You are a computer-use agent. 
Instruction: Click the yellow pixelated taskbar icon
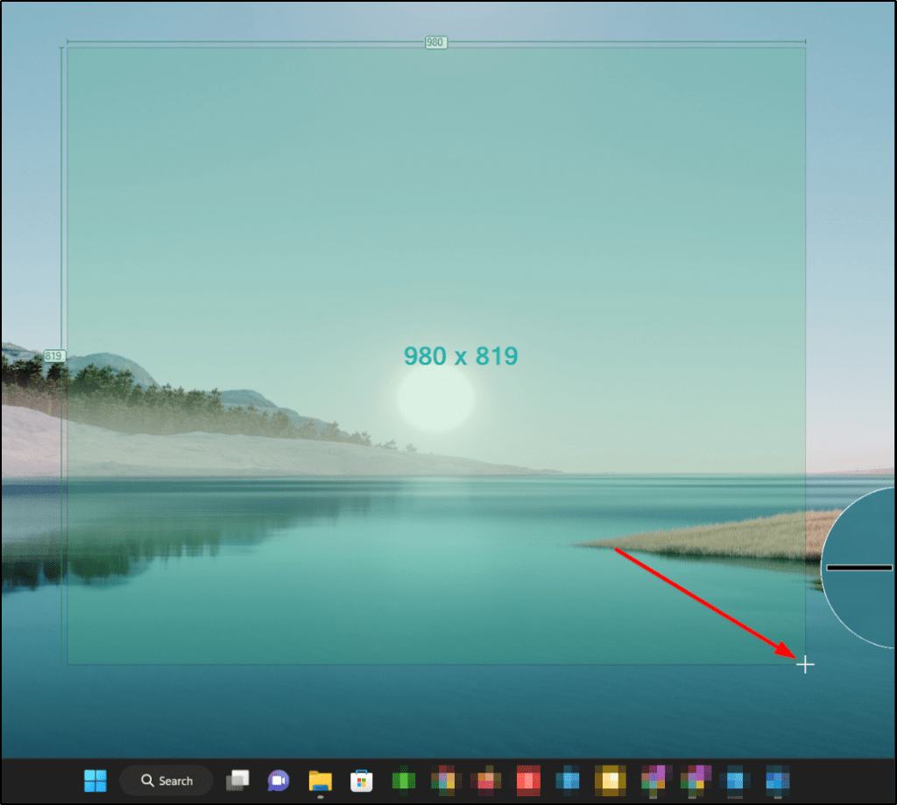(x=610, y=780)
